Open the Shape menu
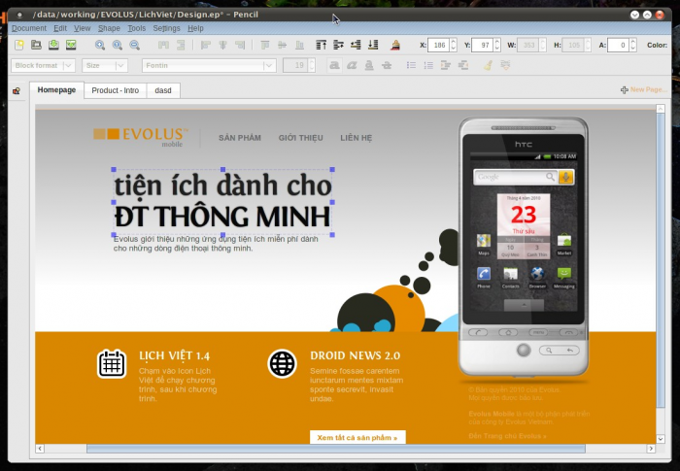This screenshot has width=680, height=471. tap(109, 28)
